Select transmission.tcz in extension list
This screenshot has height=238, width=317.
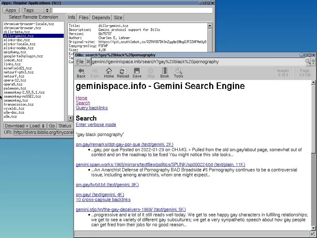pyautogui.click(x=33, y=105)
